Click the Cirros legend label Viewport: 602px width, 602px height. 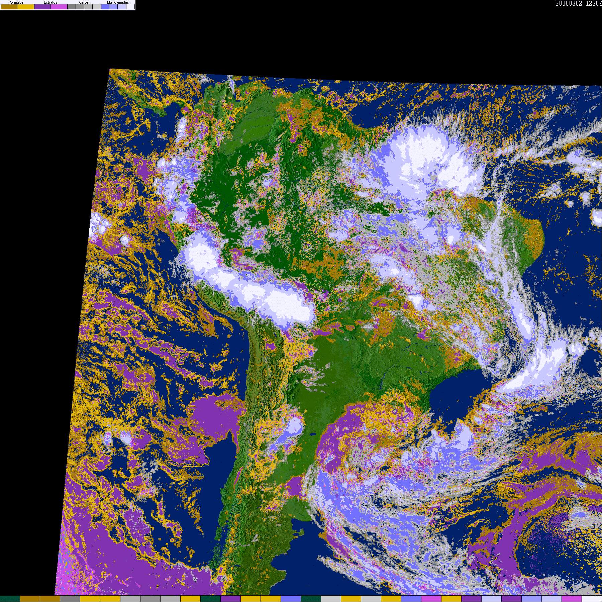[84, 2]
